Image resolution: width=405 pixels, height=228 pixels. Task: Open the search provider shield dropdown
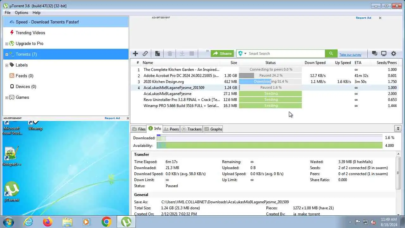pyautogui.click(x=242, y=54)
